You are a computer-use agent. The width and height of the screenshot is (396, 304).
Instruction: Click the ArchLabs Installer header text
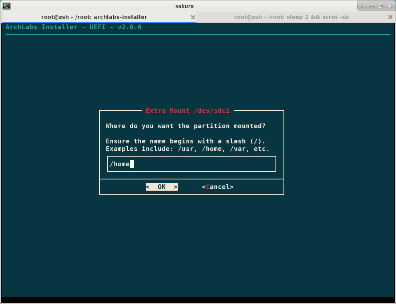pyautogui.click(x=74, y=27)
